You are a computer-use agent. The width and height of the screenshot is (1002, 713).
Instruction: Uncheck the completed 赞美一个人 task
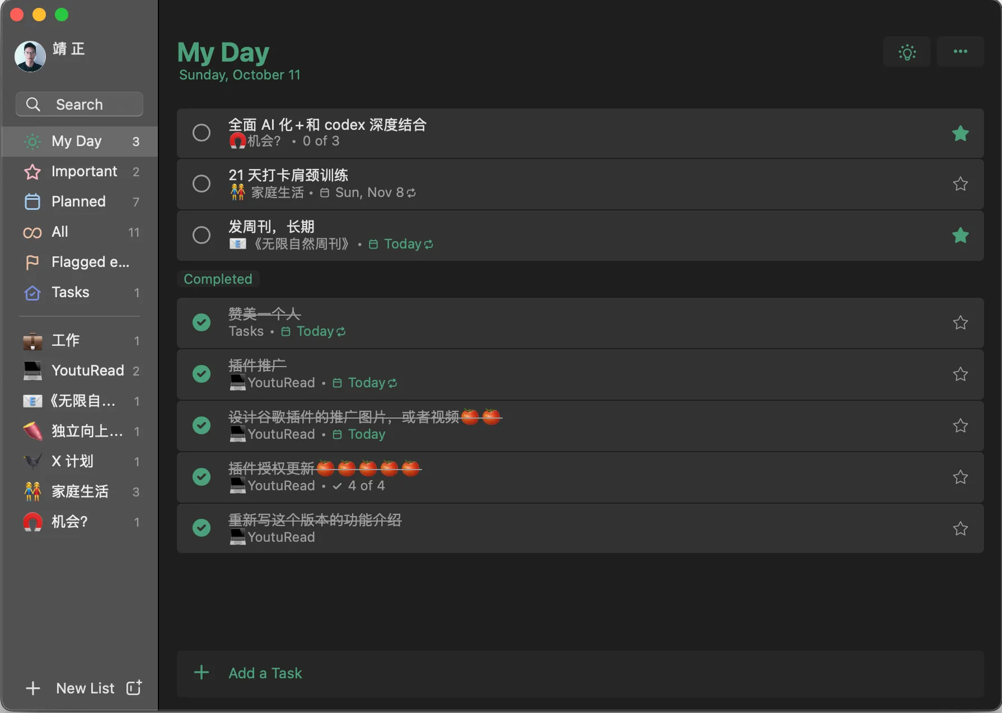tap(202, 322)
